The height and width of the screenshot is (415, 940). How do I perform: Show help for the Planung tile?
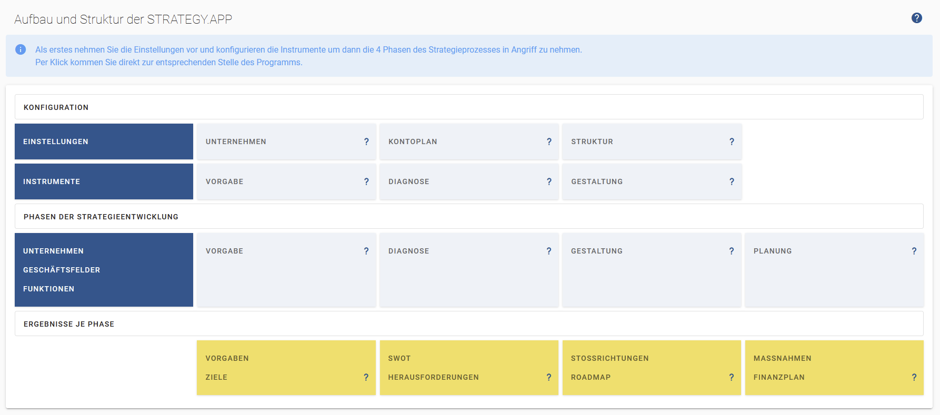pos(914,251)
